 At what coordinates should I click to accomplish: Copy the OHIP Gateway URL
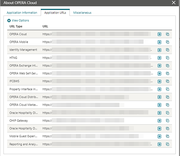coord(167,121)
